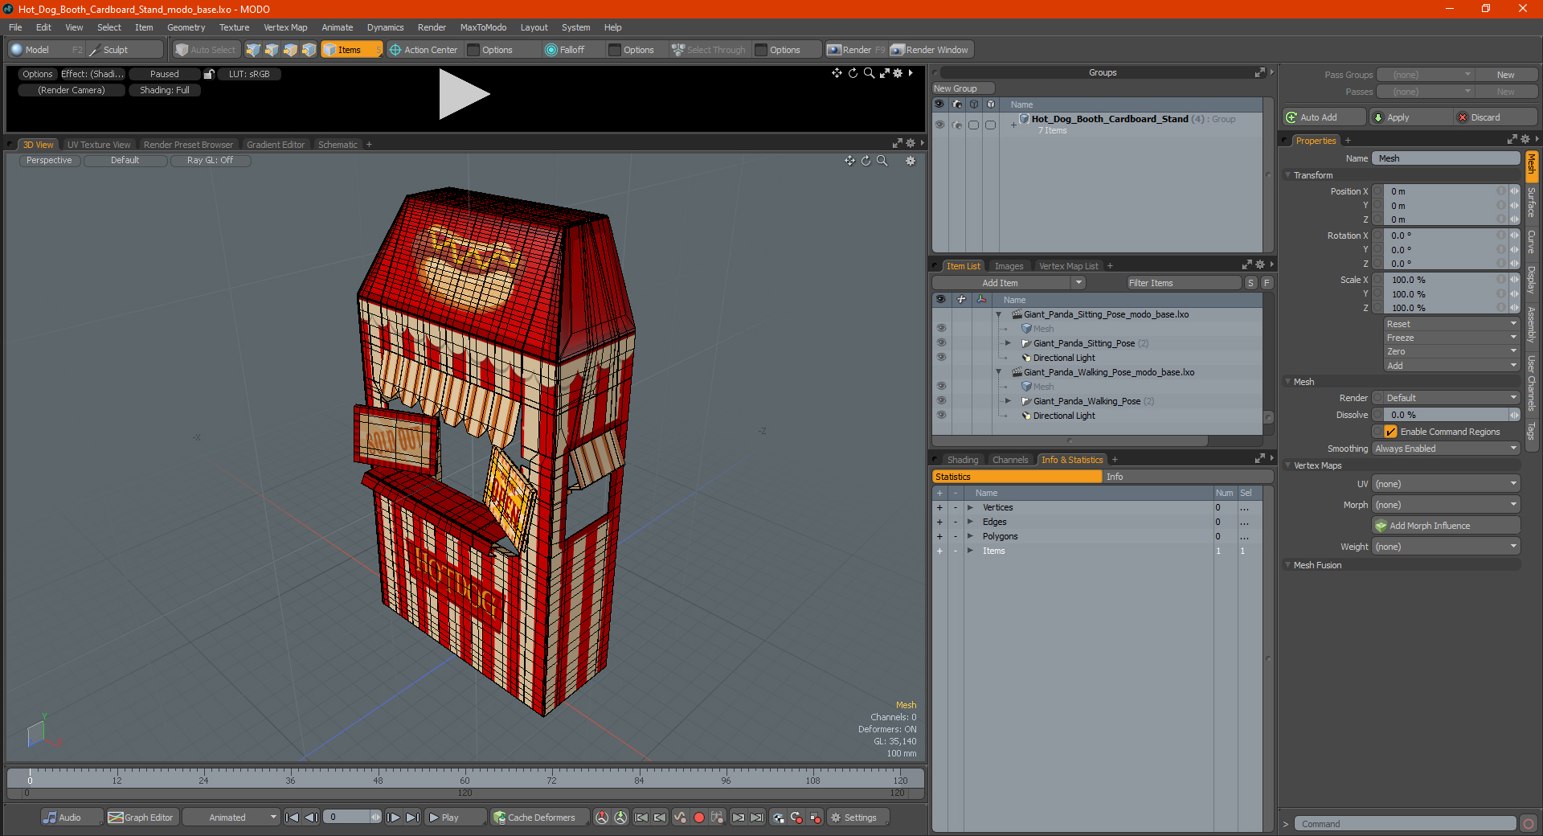Toggle Enable Command Regions checkbox
1543x836 pixels.
pyautogui.click(x=1391, y=432)
